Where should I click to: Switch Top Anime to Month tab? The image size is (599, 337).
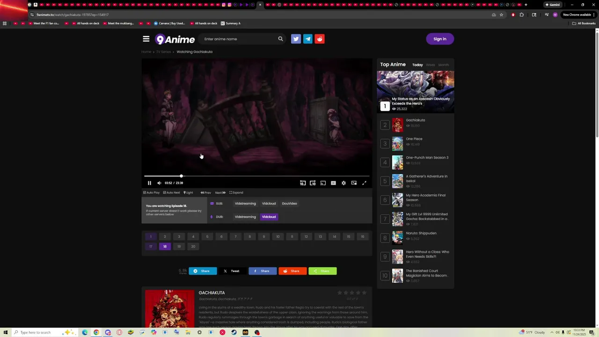[x=444, y=65]
